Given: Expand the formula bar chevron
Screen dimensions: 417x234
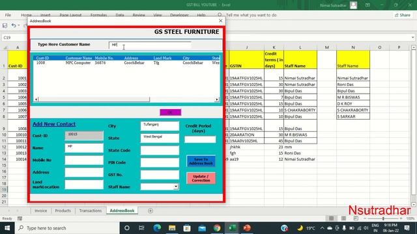Looking at the screenshot, I should coord(412,38).
